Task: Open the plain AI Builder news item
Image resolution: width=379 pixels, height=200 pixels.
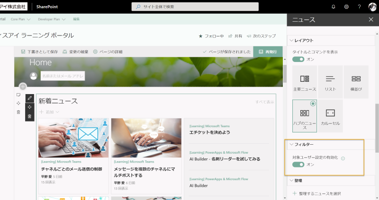Action: [x=199, y=185]
